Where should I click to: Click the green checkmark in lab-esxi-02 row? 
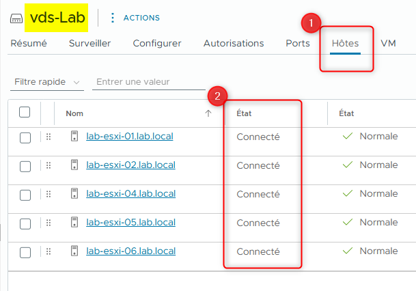(x=348, y=165)
